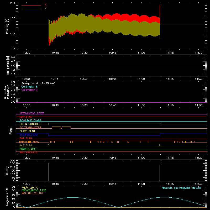Click the '80' tick on Degrees axis
Screen dimensions: 210x210
click(x=13, y=190)
